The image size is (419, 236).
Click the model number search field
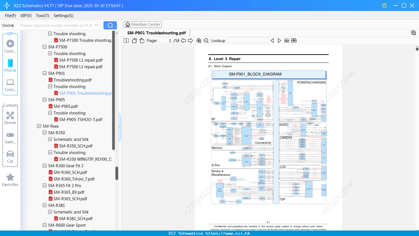point(56,25)
